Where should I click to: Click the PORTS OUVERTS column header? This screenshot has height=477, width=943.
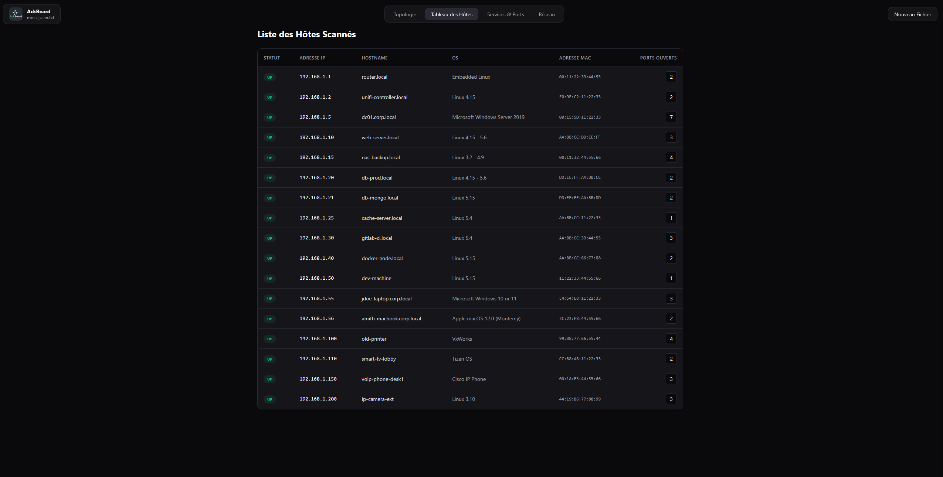click(658, 58)
